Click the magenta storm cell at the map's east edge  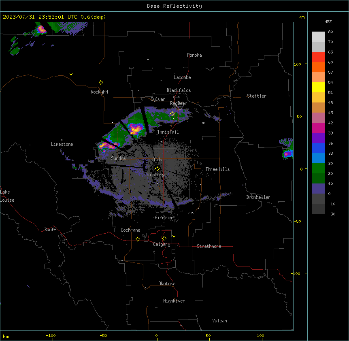(288, 153)
